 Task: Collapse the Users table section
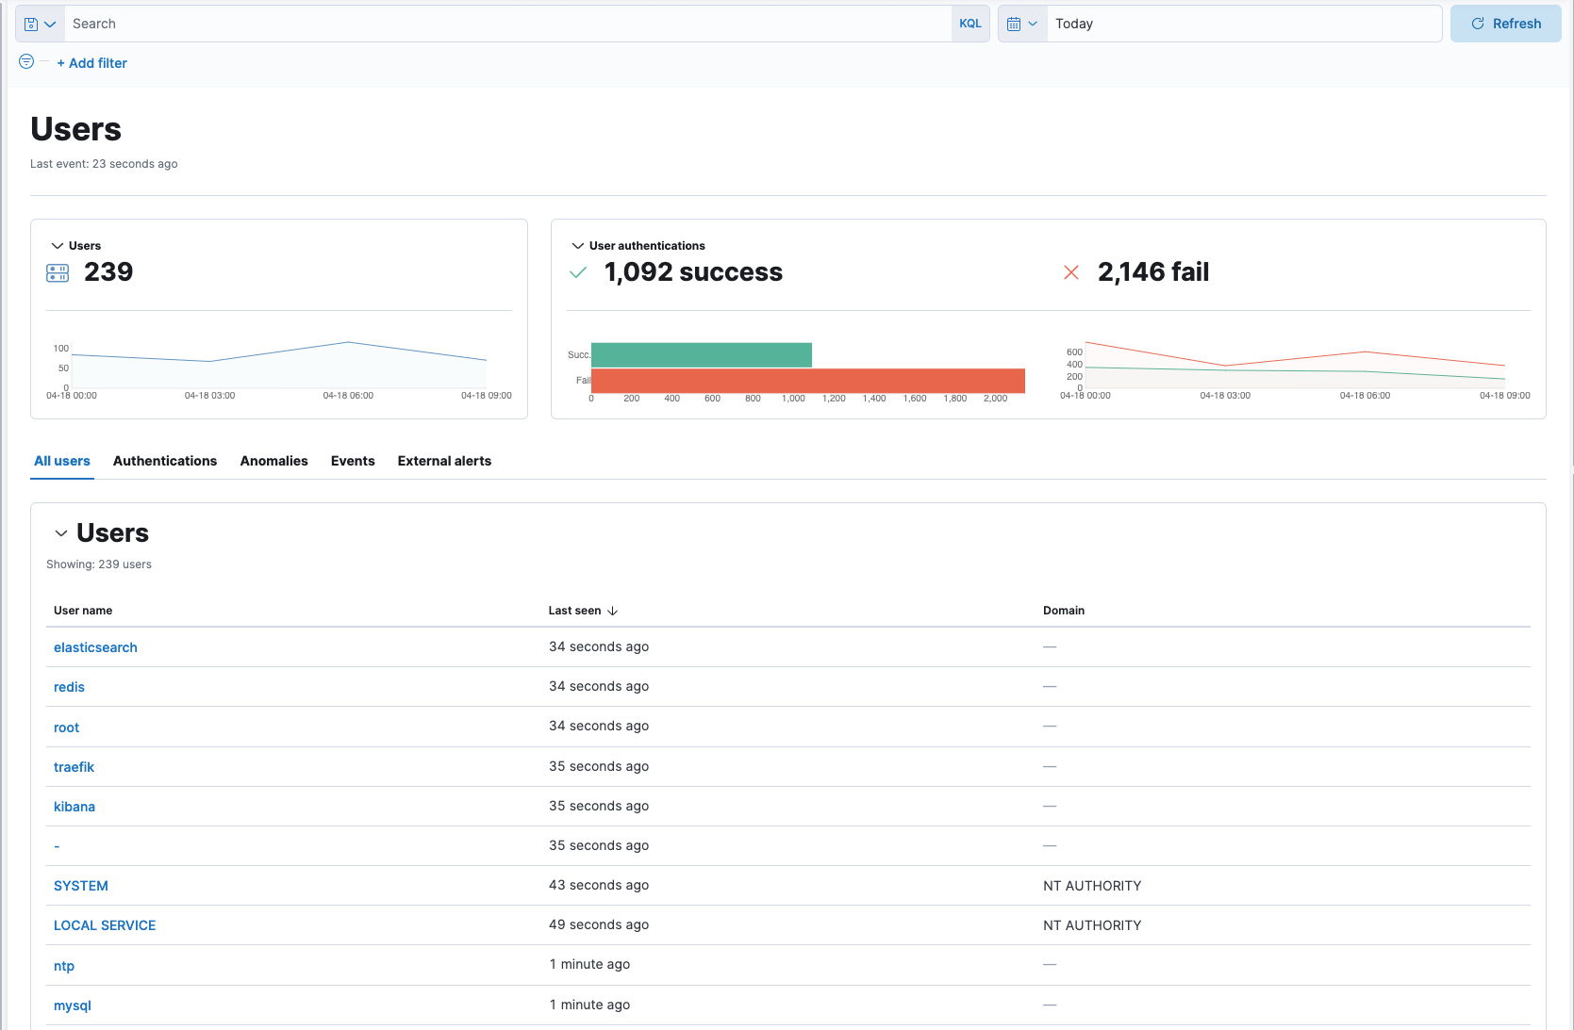click(x=60, y=532)
